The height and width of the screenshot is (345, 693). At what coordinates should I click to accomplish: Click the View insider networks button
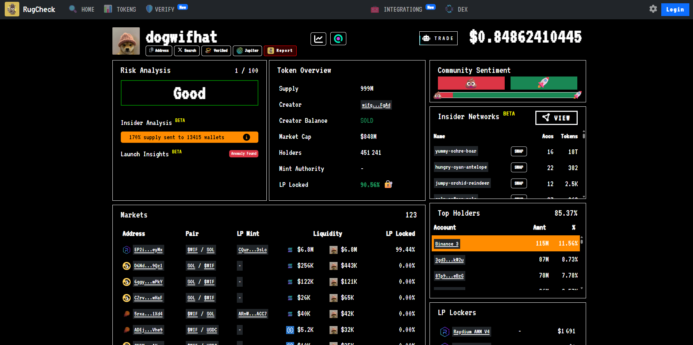[x=556, y=118]
